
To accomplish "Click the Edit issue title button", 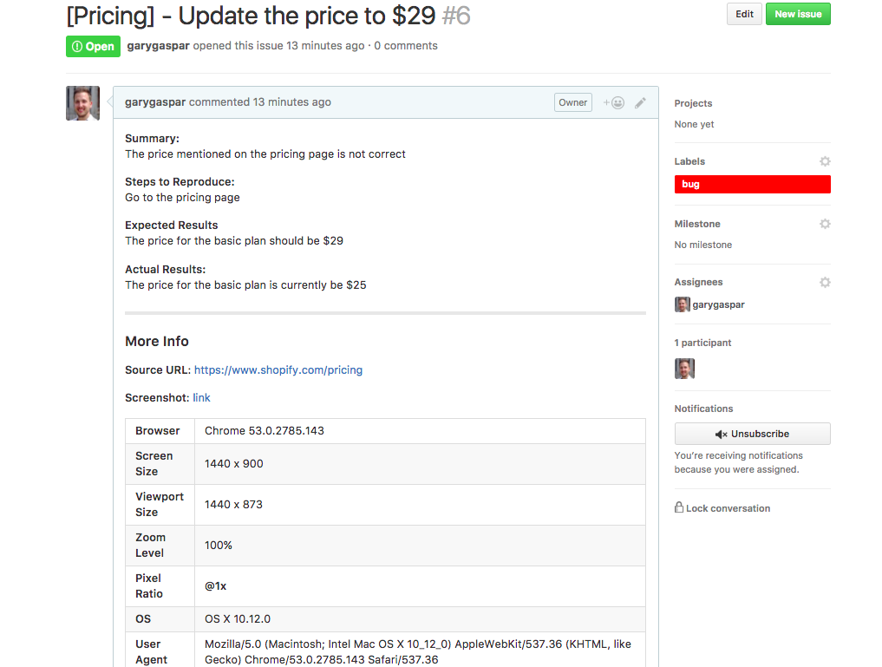I will tap(744, 14).
